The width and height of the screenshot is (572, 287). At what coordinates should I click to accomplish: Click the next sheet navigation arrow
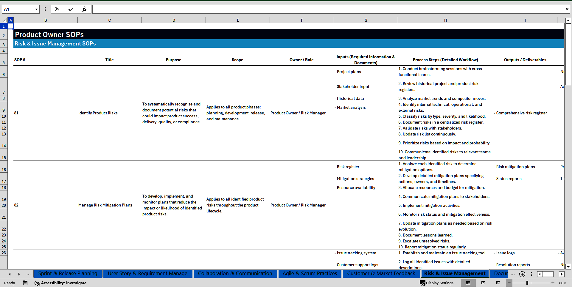(x=19, y=274)
